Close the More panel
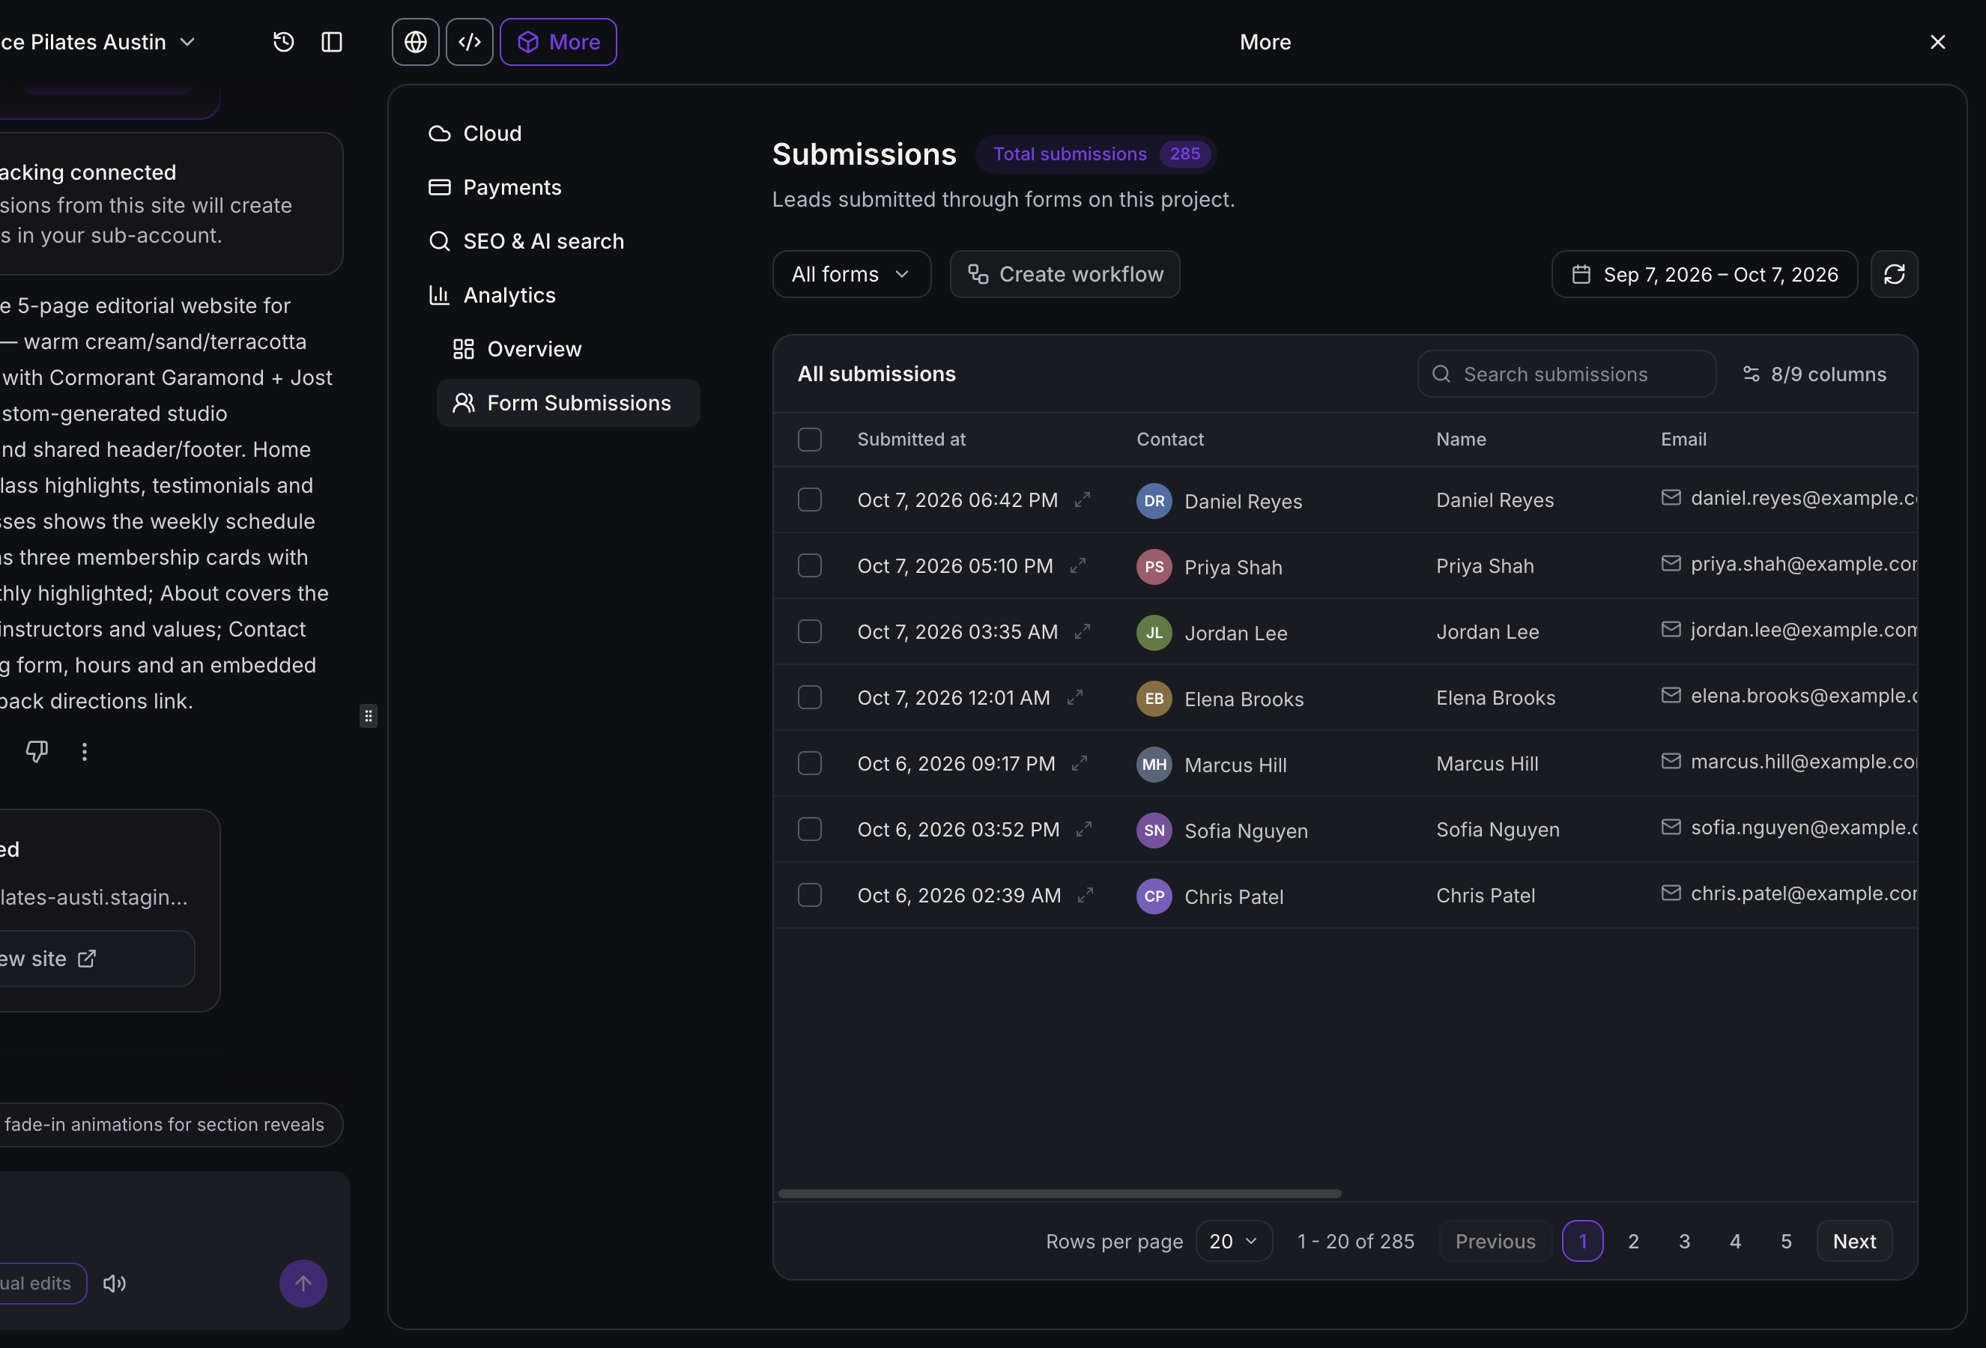 tap(1937, 42)
